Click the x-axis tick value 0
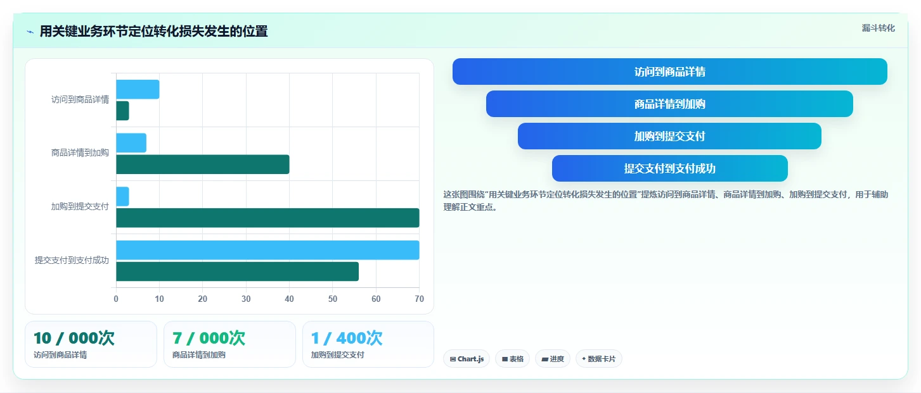The width and height of the screenshot is (921, 393). click(116, 299)
